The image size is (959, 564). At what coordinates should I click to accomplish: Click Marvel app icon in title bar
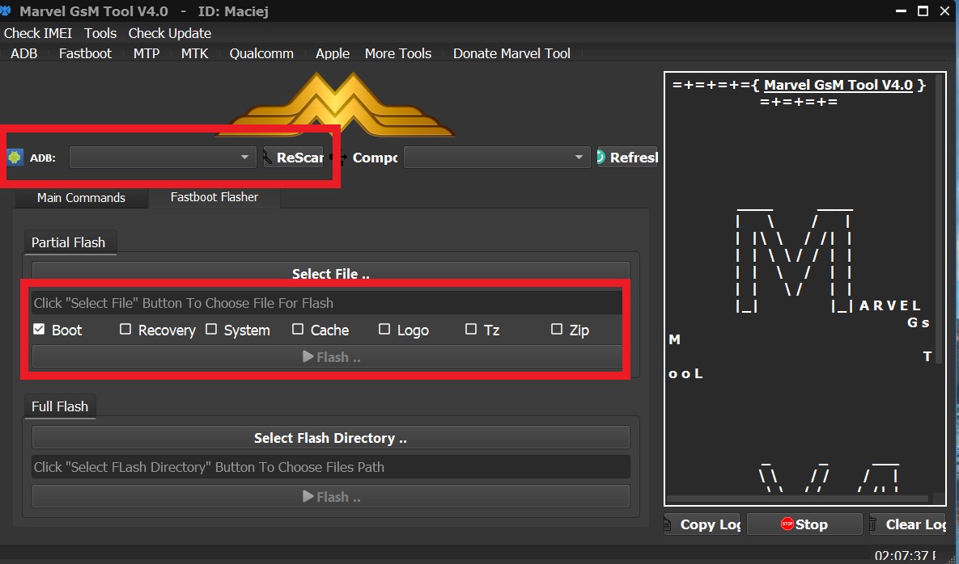tap(6, 11)
